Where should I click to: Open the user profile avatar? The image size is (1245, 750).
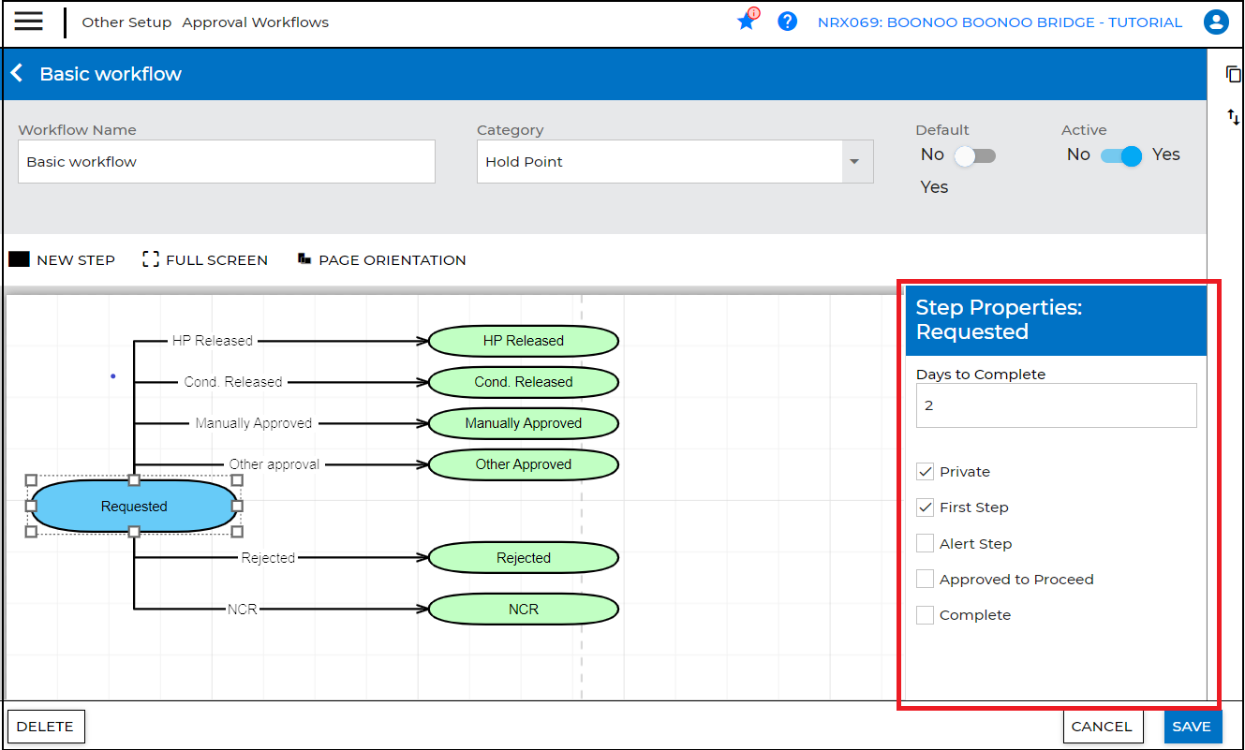pos(1216,22)
